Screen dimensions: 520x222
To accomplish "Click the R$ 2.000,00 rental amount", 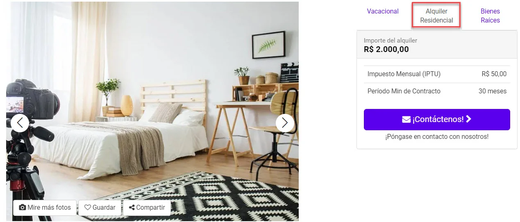I will point(386,50).
